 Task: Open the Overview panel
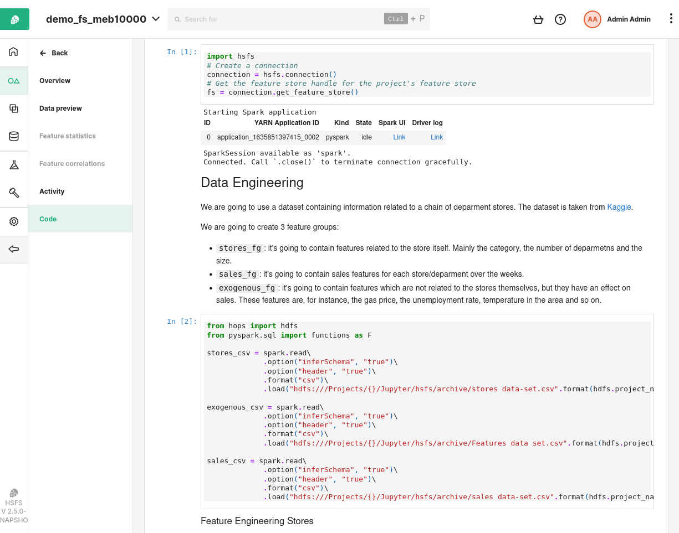(x=55, y=80)
